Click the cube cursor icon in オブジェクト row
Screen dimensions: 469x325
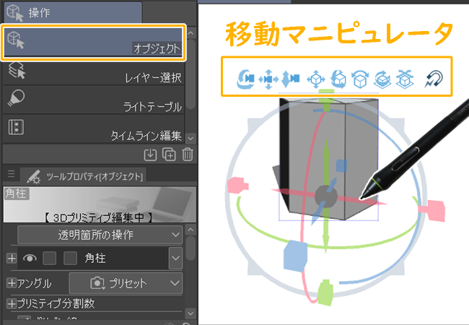tap(16, 40)
